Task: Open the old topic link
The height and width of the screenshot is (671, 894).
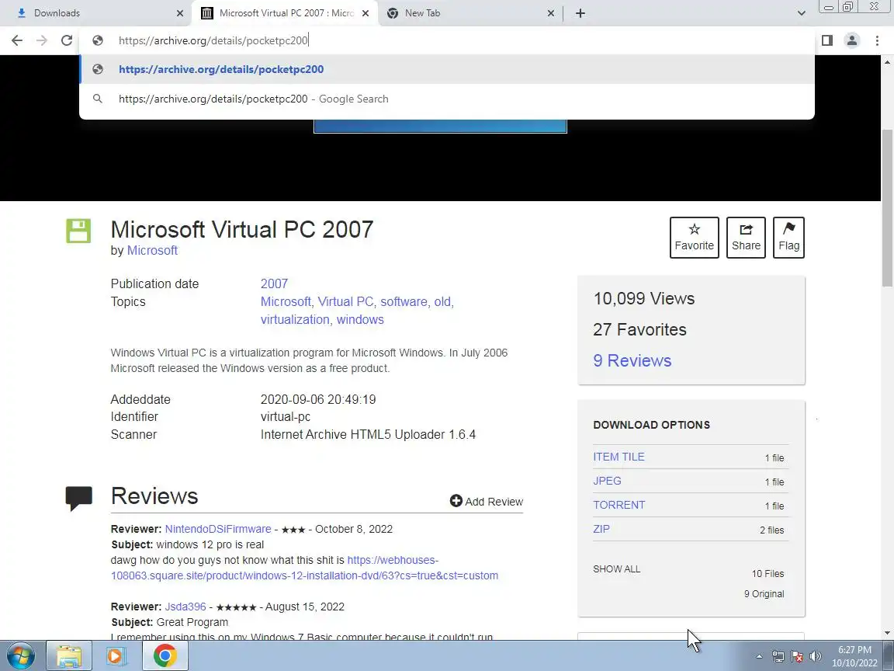Action: [442, 302]
